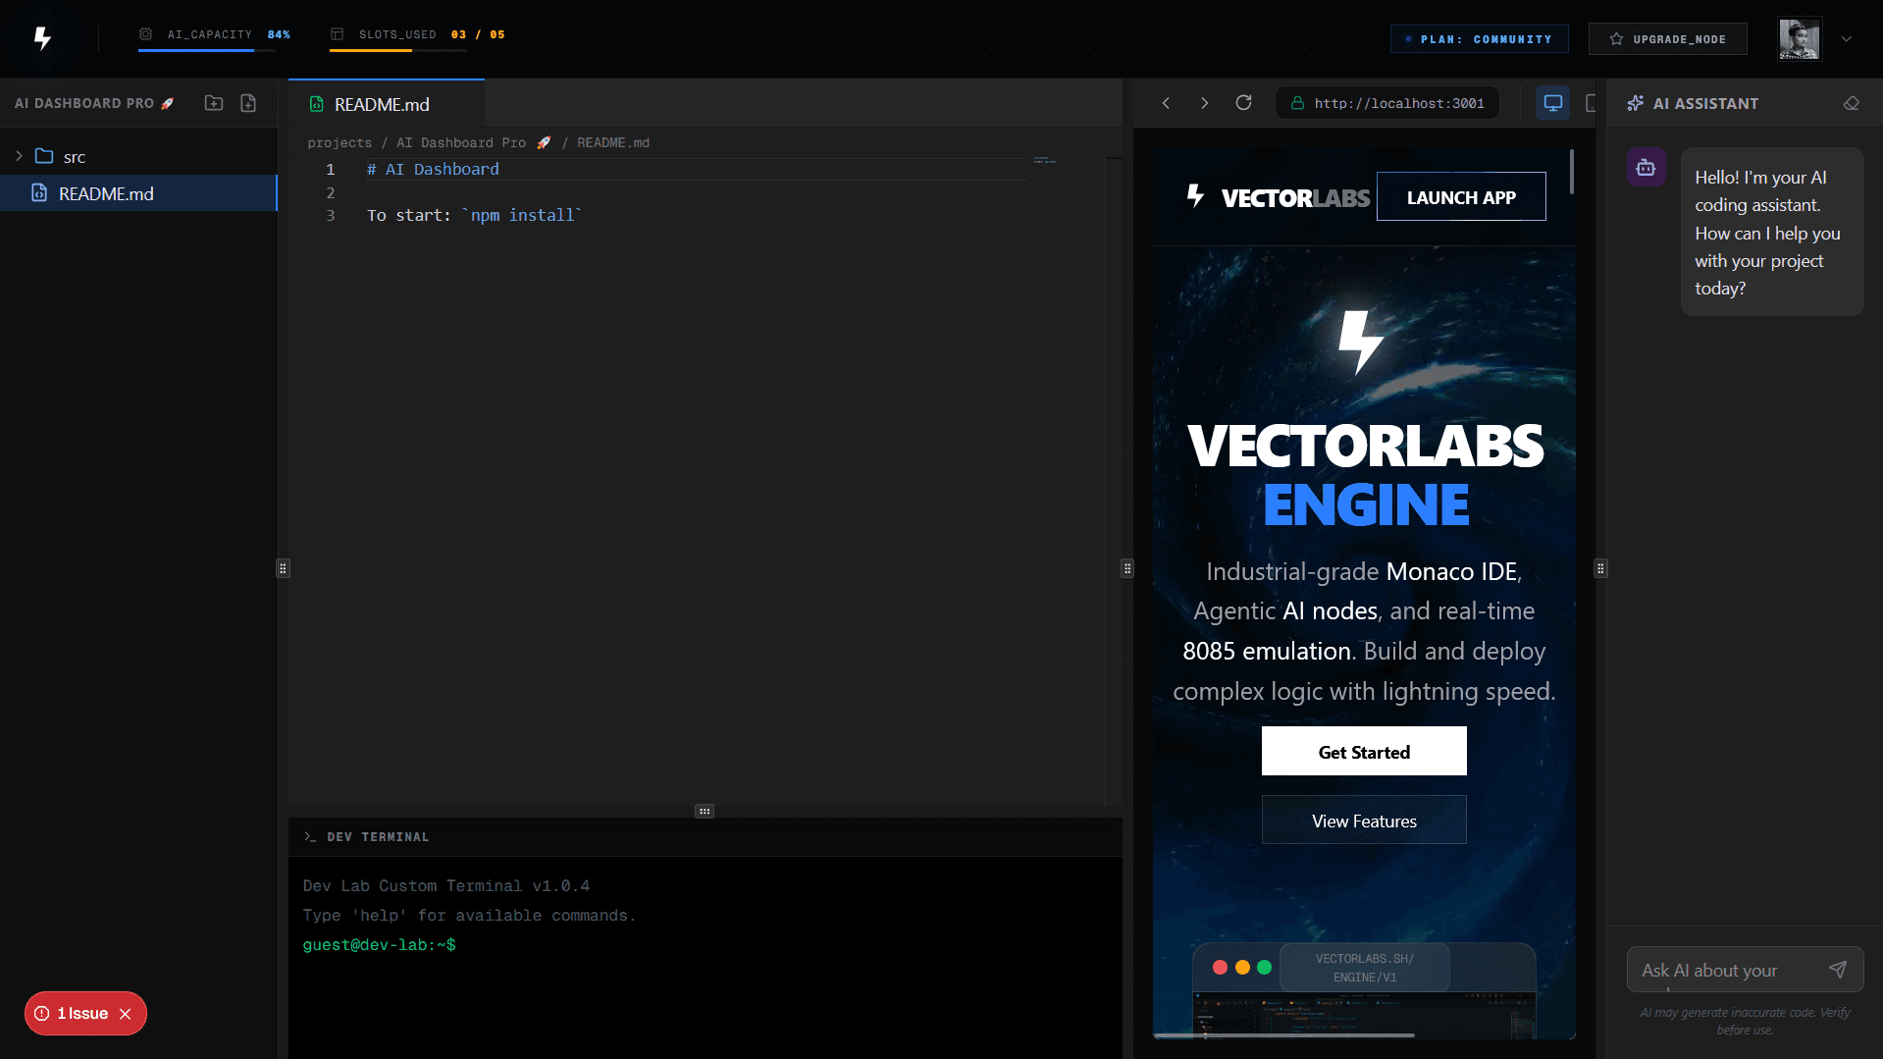Switch to the README.md editor tab

point(381,103)
